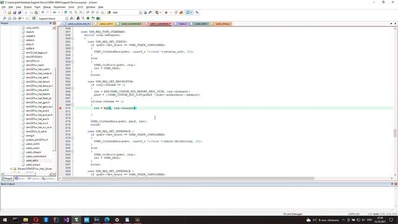This screenshot has height=224, width=398.
Task: Open the window layout dropdown arrow
Action: click(x=191, y=12)
